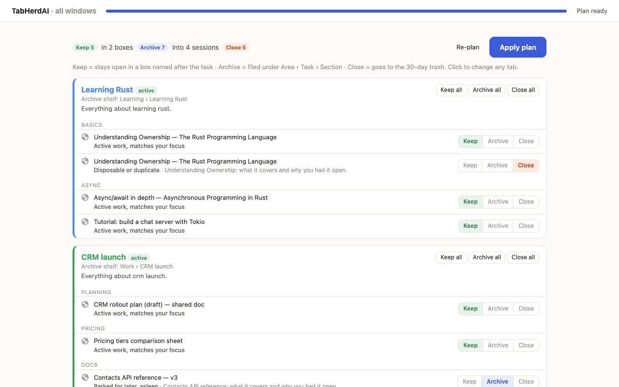Keep all tabs in Learning Rust
The width and height of the screenshot is (619, 387).
[x=451, y=90]
